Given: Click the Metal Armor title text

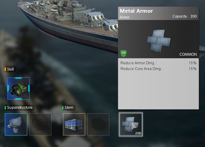Looking at the screenshot, I should pos(136,11).
